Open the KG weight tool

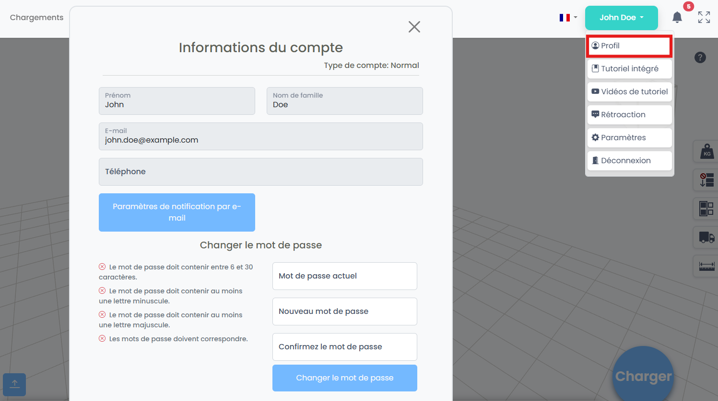[706, 152]
